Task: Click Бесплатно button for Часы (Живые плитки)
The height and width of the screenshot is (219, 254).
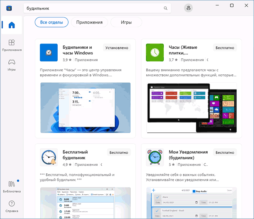Action: click(225, 47)
